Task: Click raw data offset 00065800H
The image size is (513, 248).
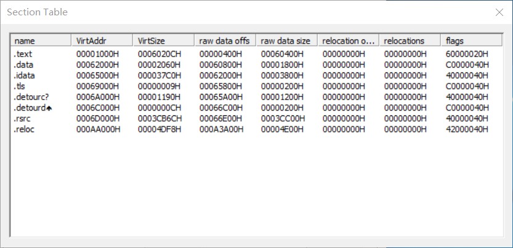Action: coord(220,87)
